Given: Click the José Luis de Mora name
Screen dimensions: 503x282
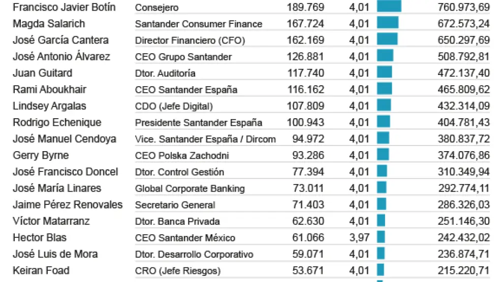Looking at the screenshot, I should point(55,254).
